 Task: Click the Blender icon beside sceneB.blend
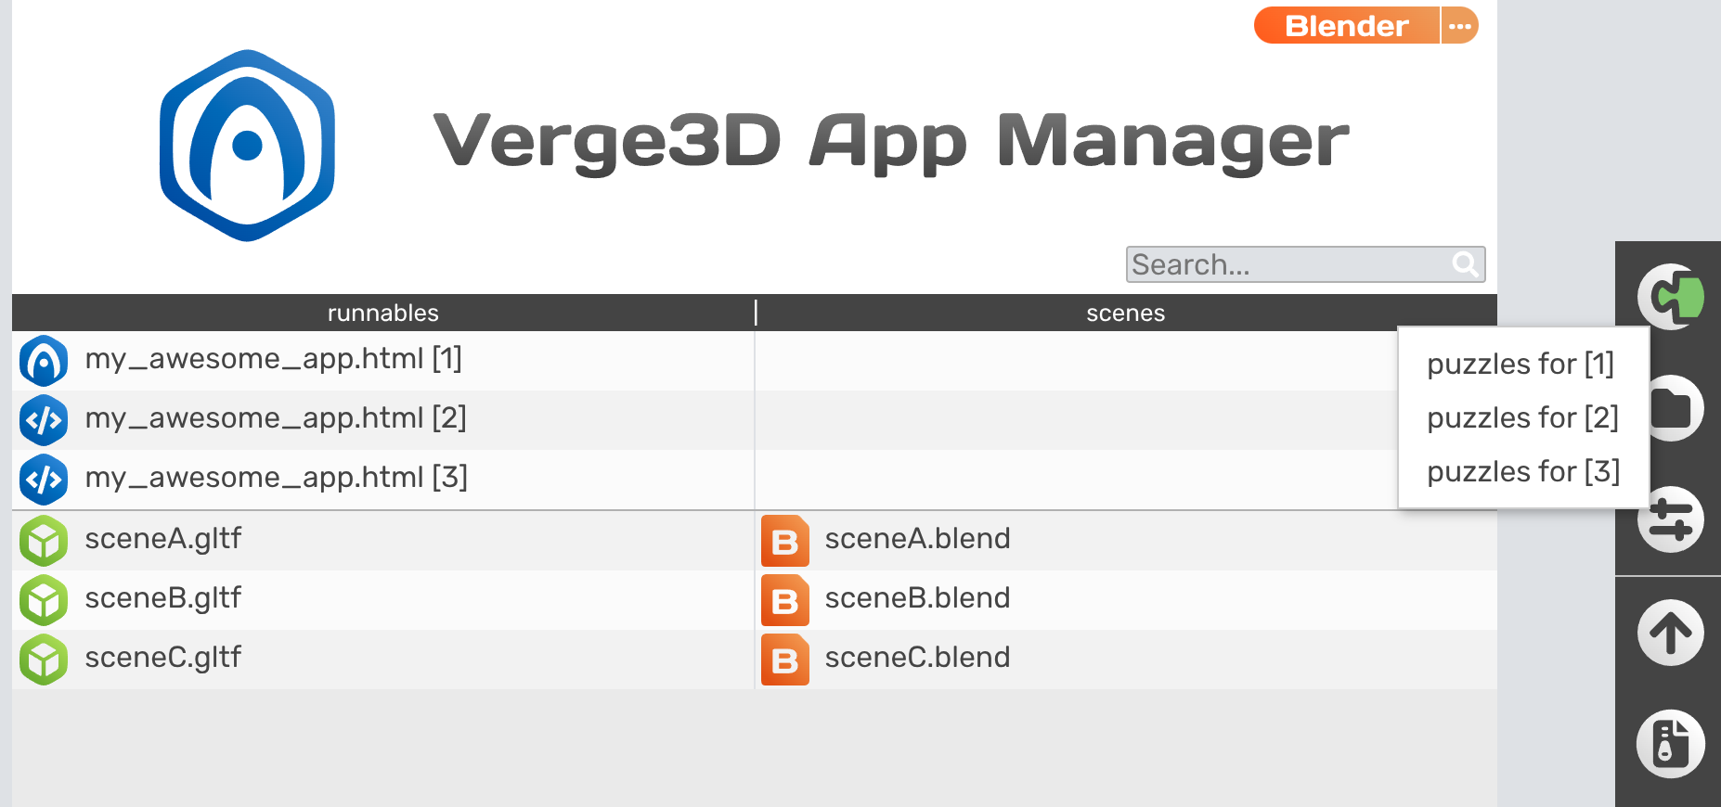click(784, 600)
